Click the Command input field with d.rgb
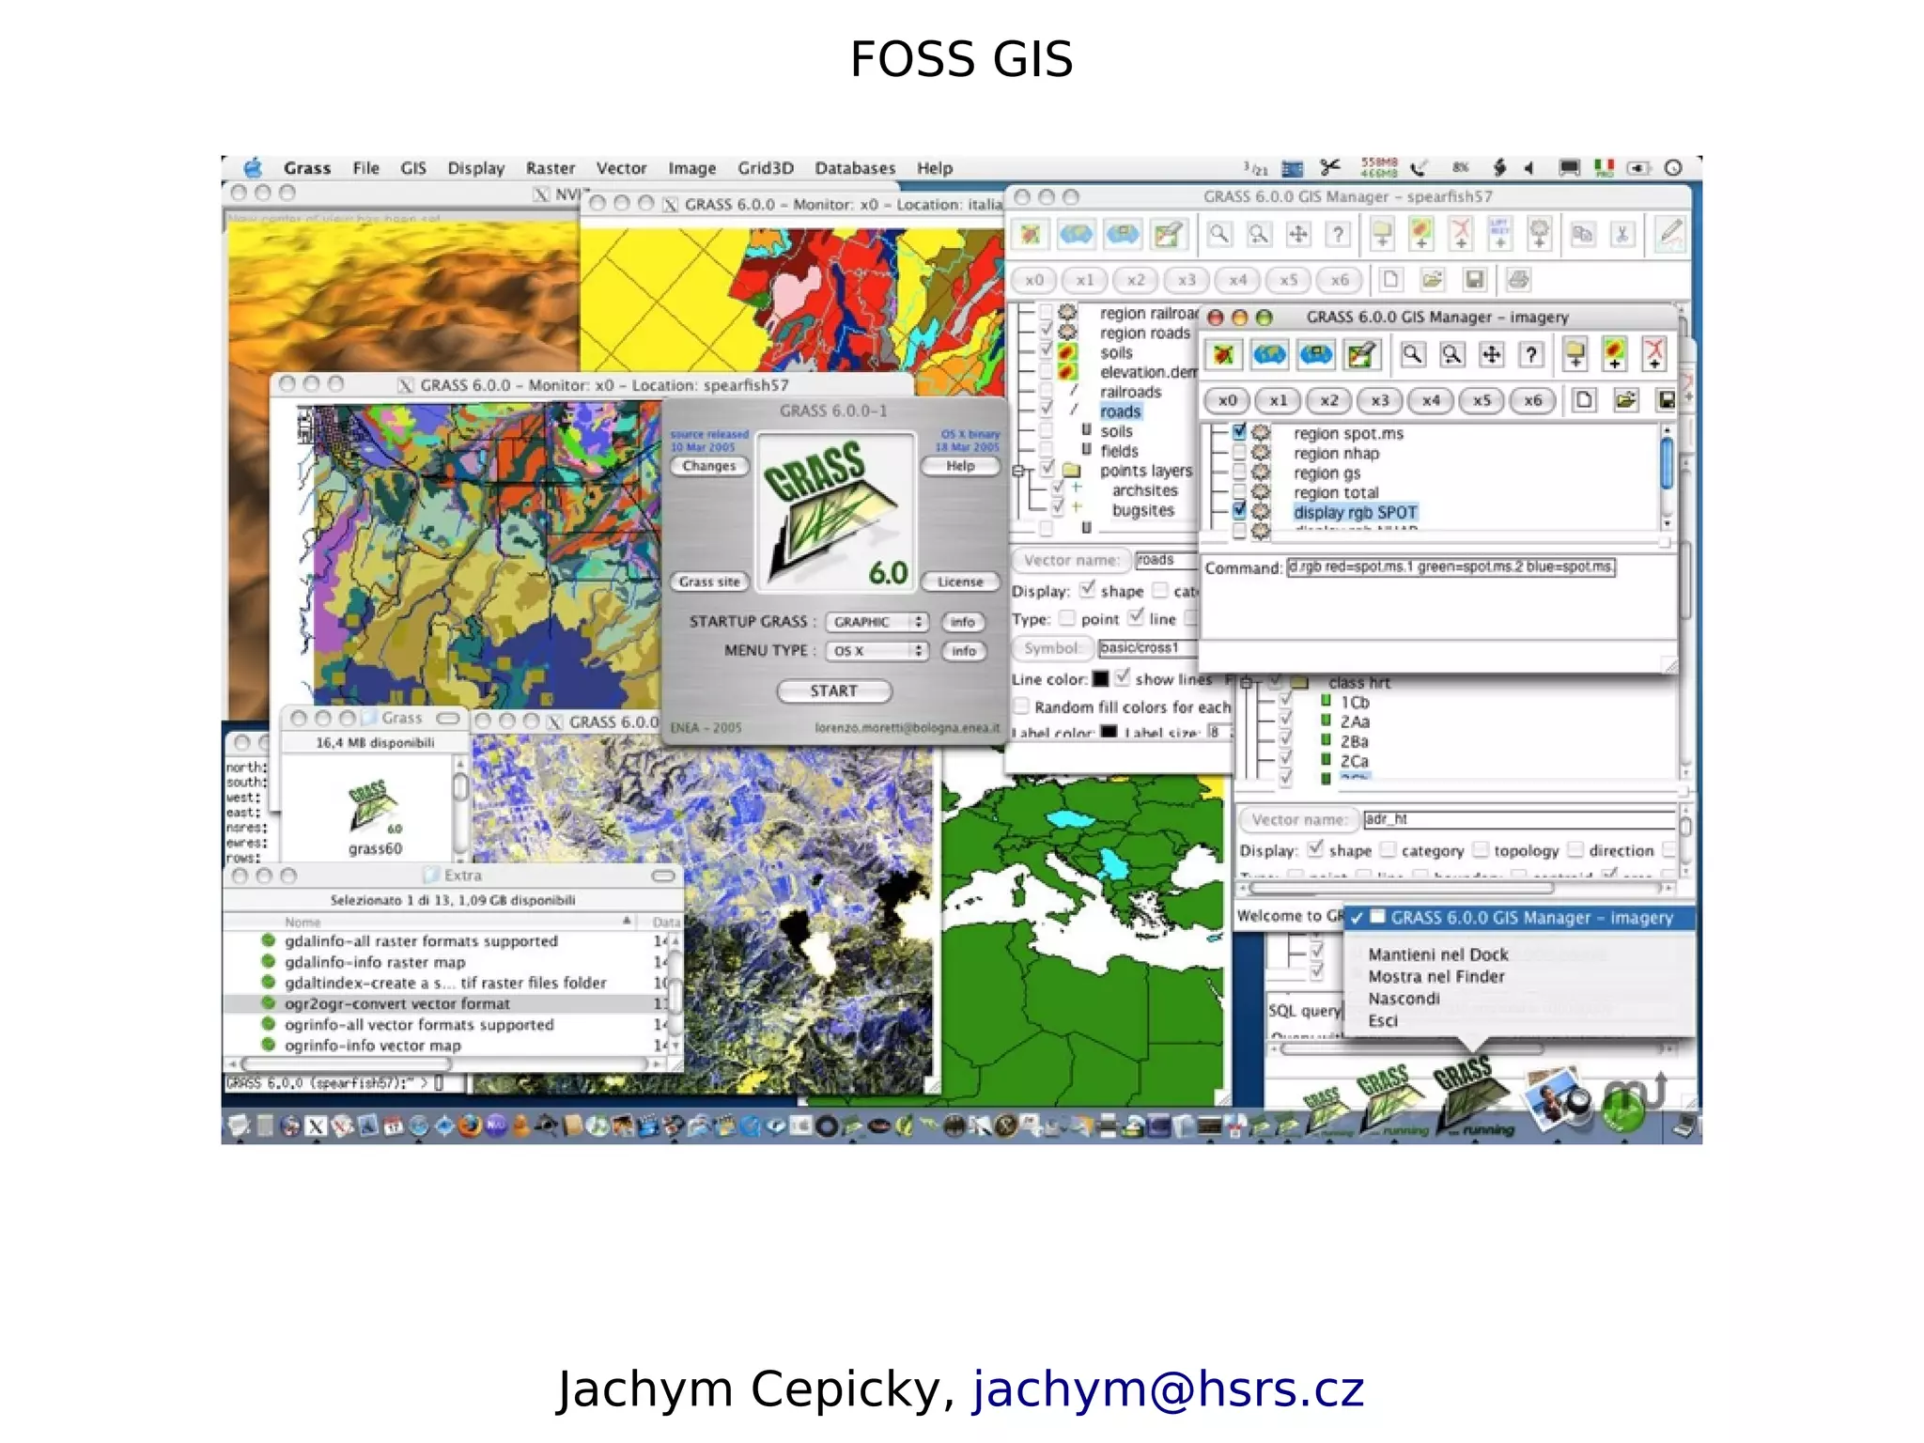The width and height of the screenshot is (1924, 1443). click(x=1451, y=567)
